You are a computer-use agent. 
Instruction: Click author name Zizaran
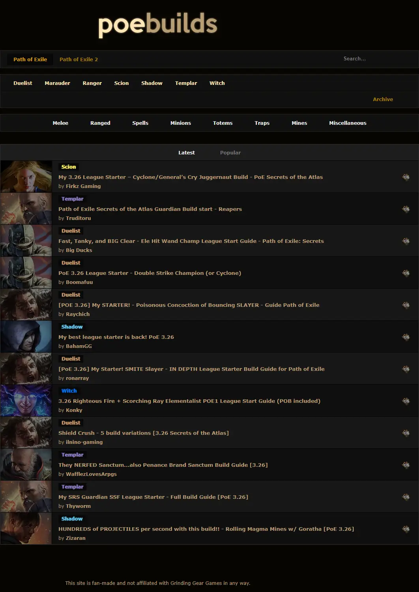75,538
